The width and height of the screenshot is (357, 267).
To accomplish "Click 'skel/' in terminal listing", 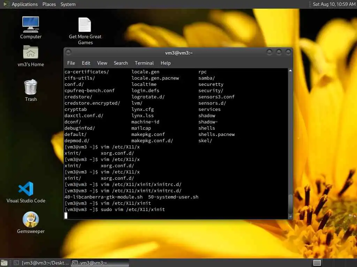I will [x=205, y=140].
